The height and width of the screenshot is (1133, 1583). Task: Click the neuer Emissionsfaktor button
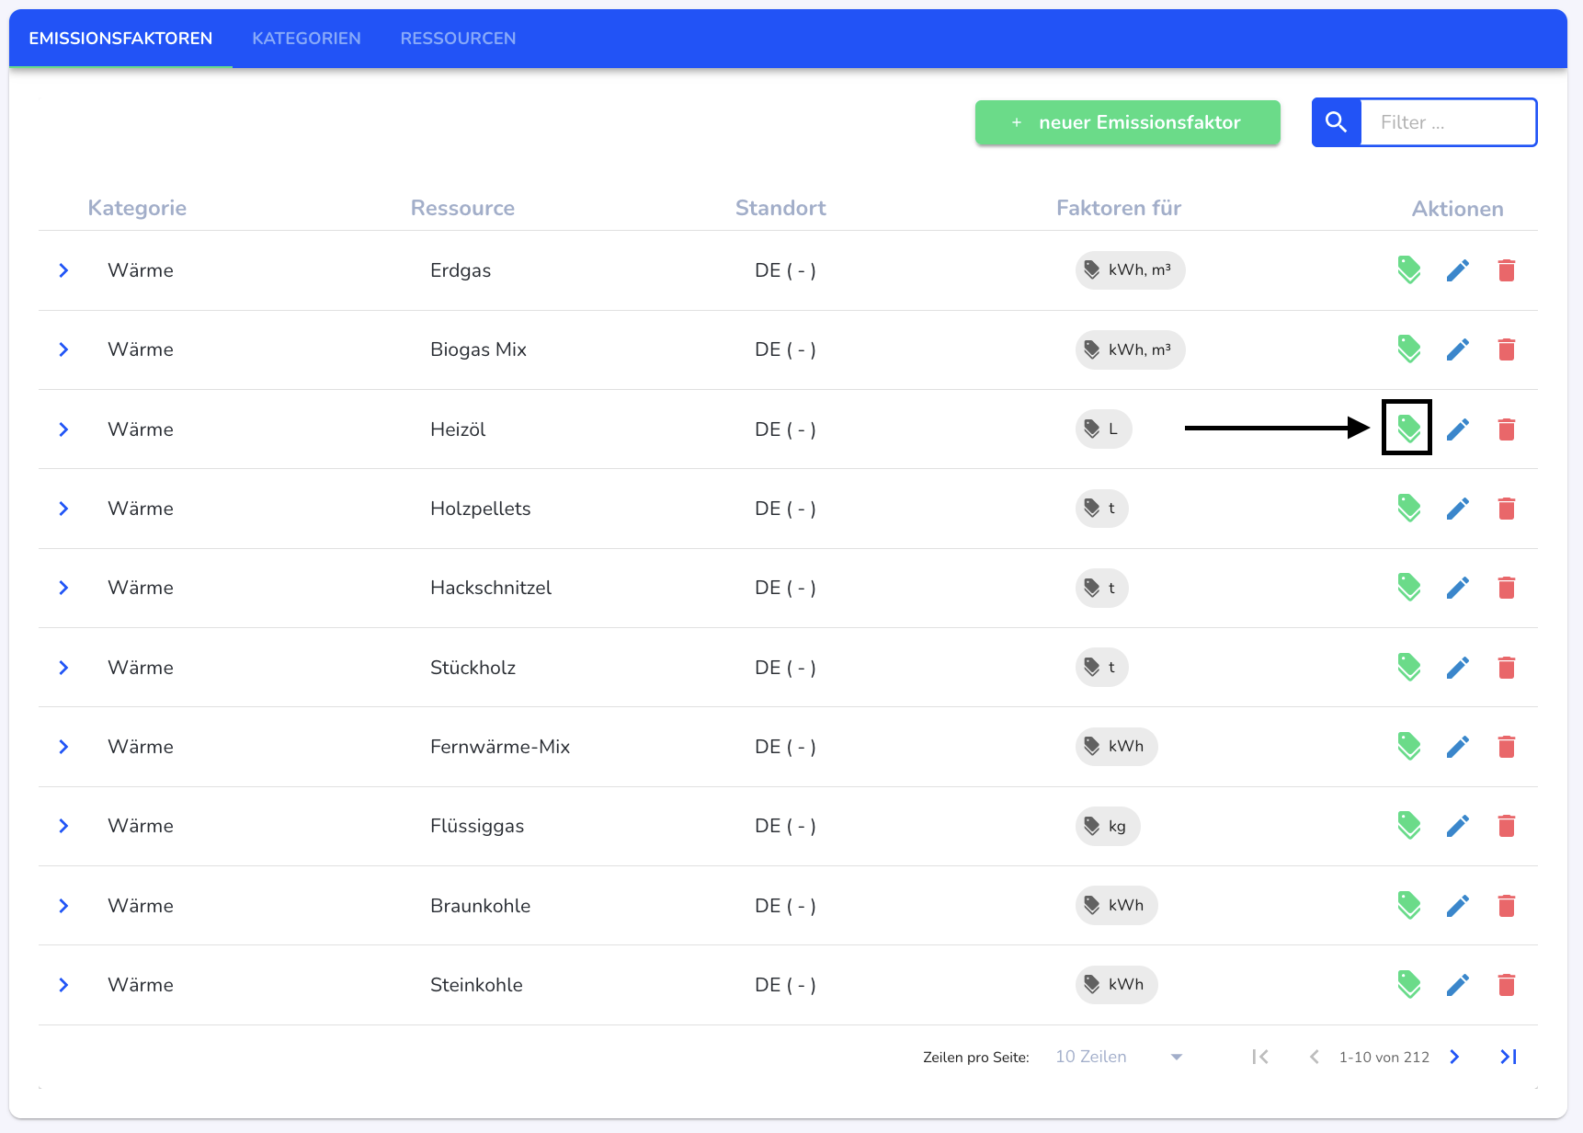pyautogui.click(x=1127, y=122)
